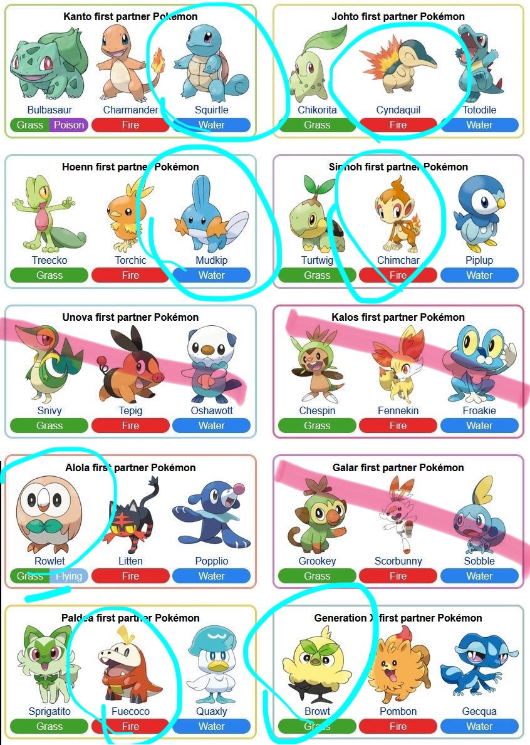
Task: Select the Water badge under Piplup
Action: [479, 275]
